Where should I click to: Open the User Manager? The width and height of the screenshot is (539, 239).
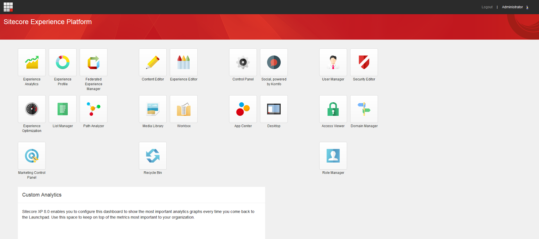tap(333, 62)
